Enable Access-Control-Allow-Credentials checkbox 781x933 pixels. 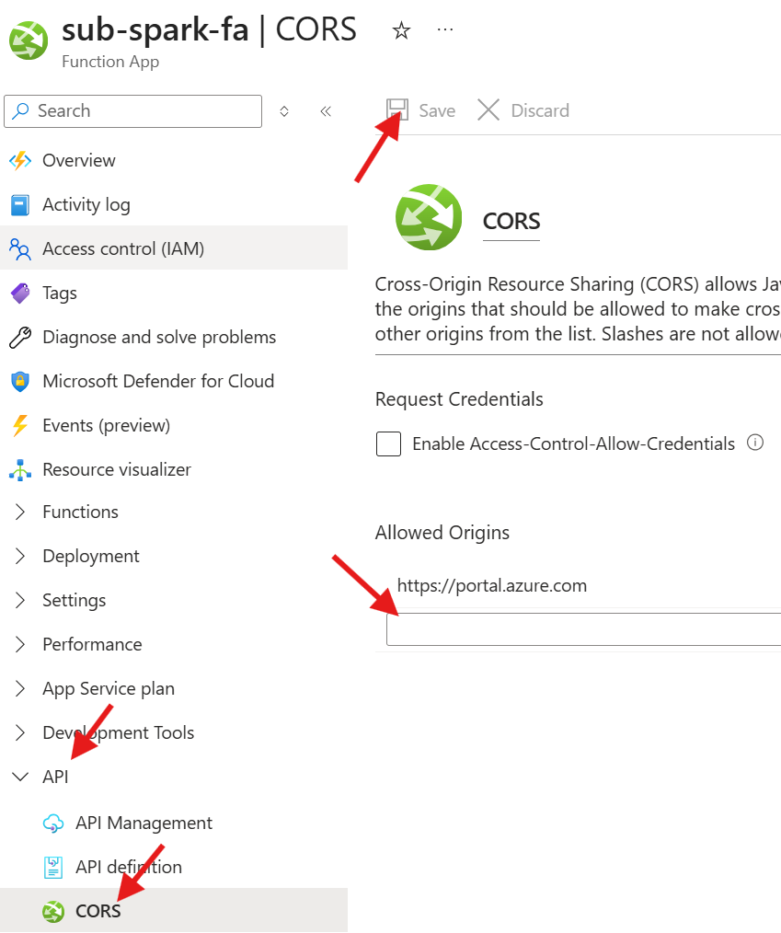pos(389,444)
